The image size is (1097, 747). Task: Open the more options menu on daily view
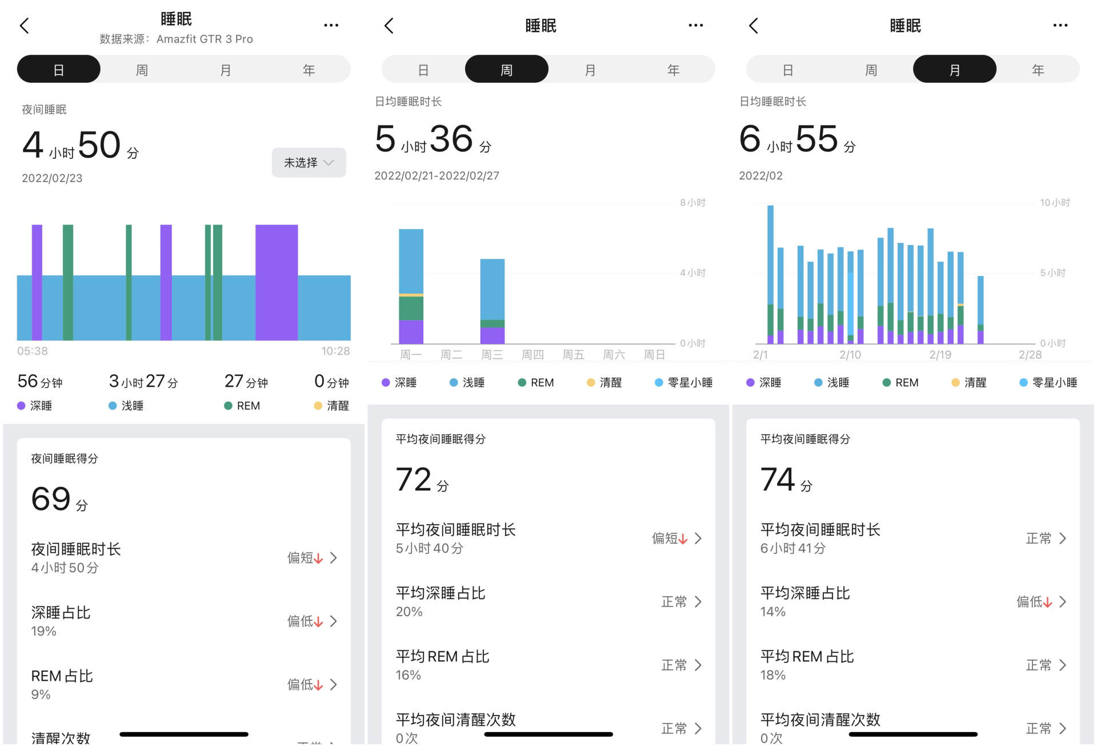point(331,25)
